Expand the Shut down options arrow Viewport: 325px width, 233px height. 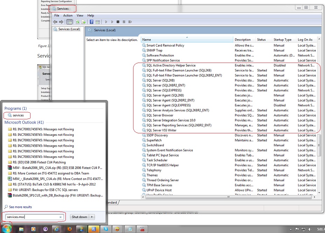tap(92, 217)
